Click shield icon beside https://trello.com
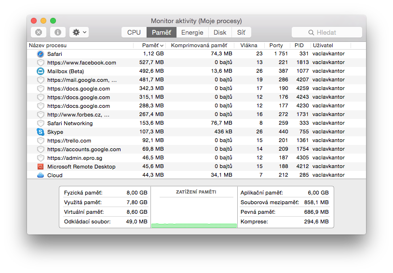 (41, 141)
